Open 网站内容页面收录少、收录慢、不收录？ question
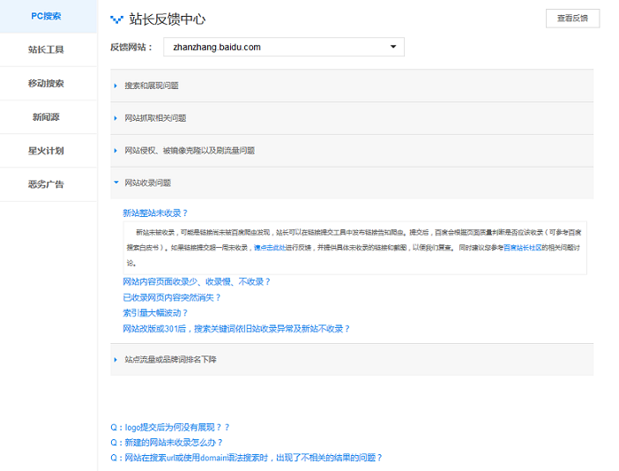This screenshot has width=619, height=471. [197, 282]
